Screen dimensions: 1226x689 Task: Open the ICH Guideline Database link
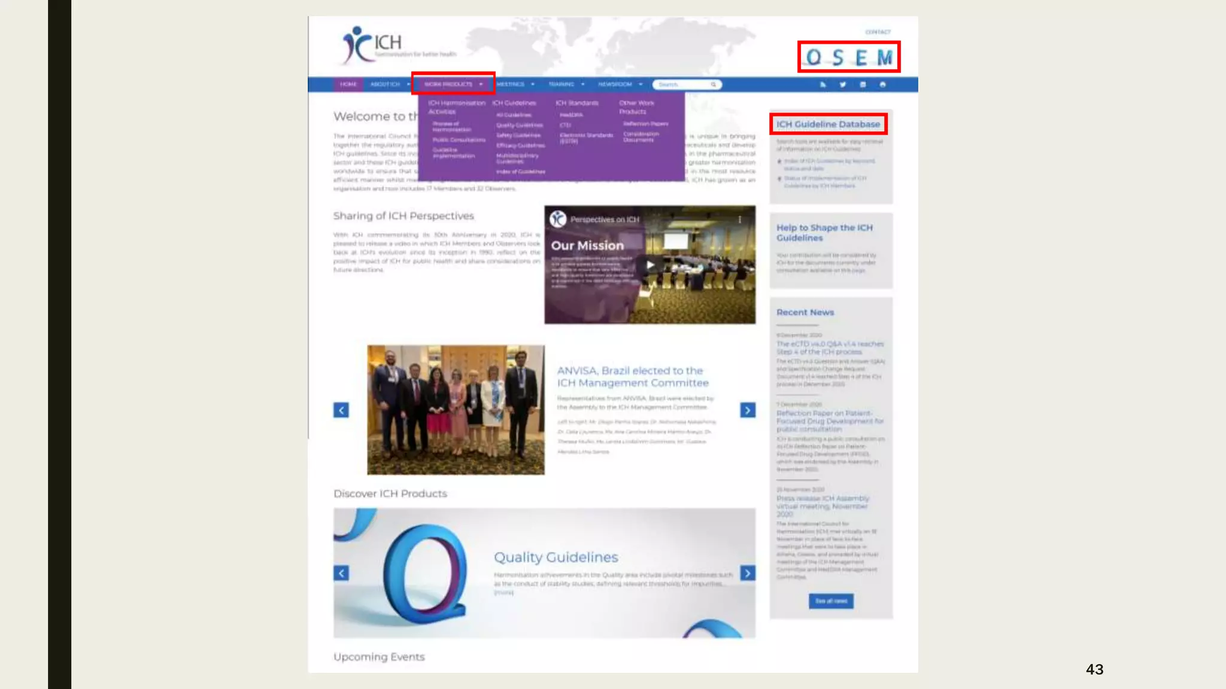[x=828, y=124]
